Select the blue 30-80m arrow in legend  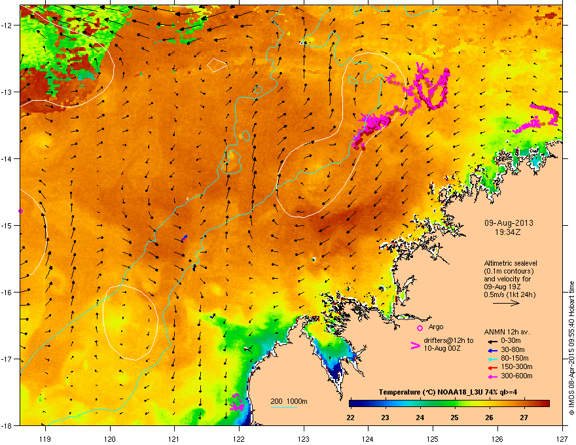pyautogui.click(x=492, y=350)
